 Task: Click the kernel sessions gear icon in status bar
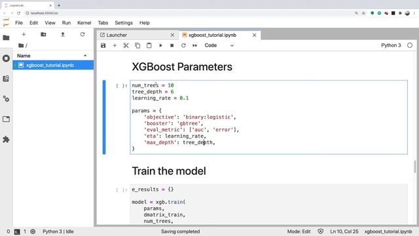click(33, 231)
